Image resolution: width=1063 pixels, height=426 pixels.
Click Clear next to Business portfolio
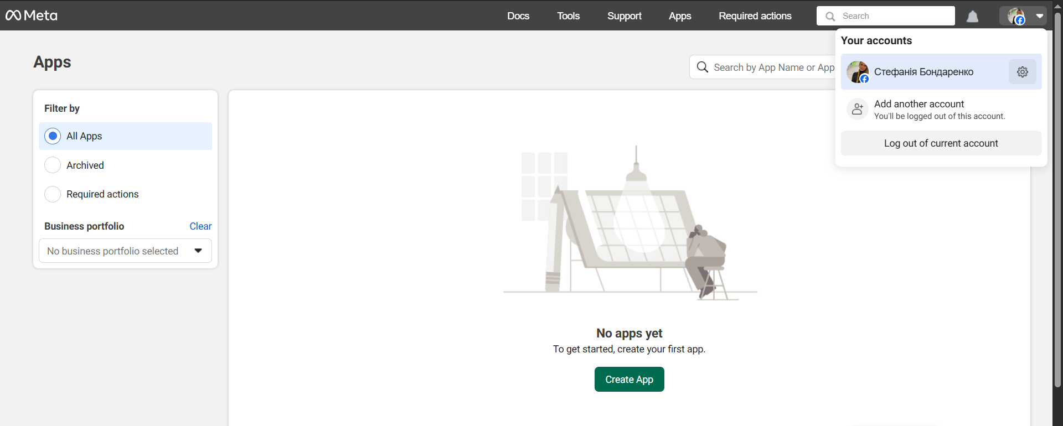click(x=200, y=226)
